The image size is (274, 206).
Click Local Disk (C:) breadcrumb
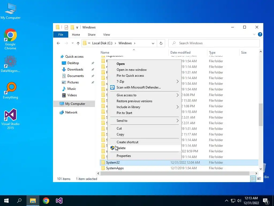(102, 43)
